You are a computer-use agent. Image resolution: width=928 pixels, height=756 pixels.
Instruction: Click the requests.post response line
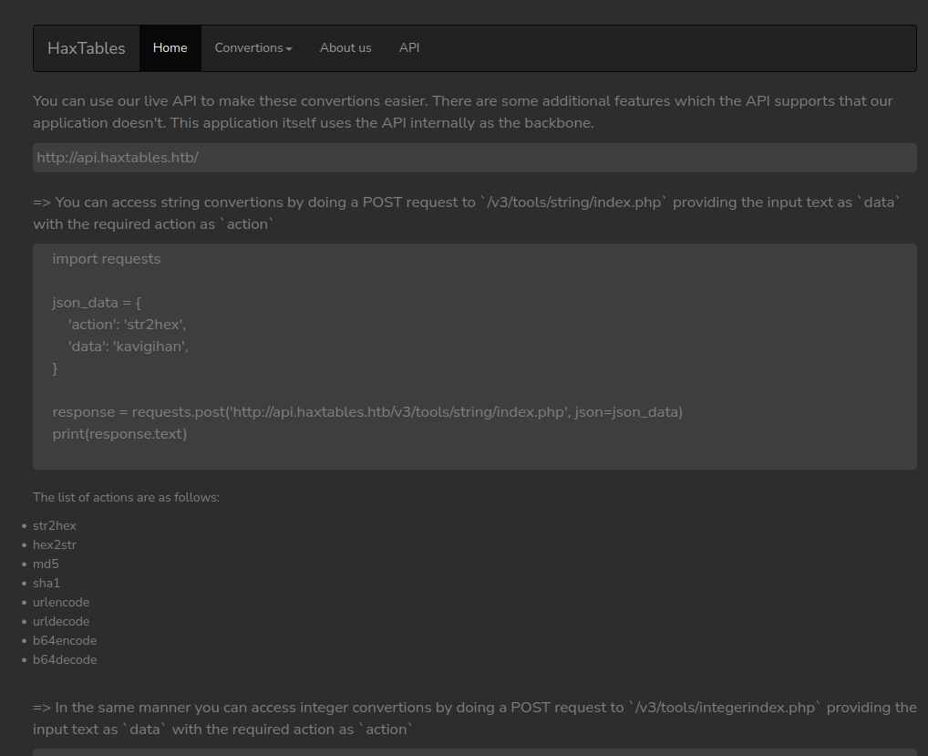[x=367, y=412]
